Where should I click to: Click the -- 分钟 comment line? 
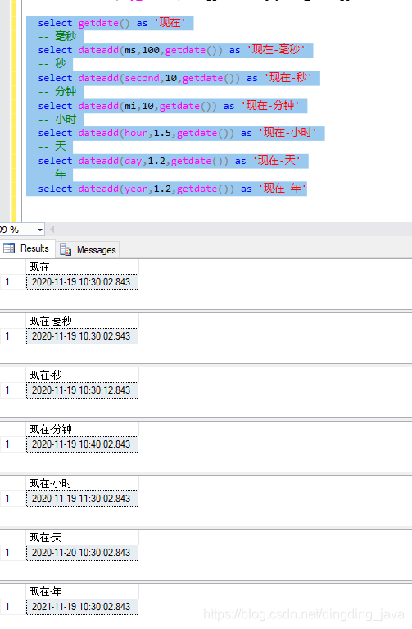pyautogui.click(x=57, y=92)
